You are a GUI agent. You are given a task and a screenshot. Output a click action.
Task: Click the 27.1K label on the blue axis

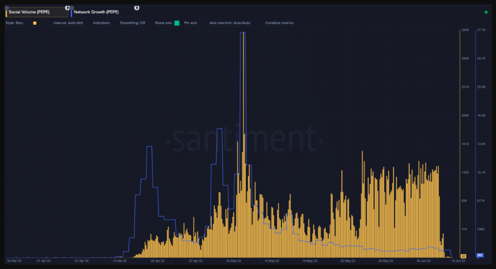point(482,30)
